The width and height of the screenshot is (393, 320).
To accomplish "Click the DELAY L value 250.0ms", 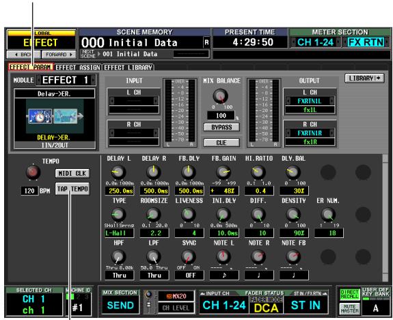I will click(120, 191).
